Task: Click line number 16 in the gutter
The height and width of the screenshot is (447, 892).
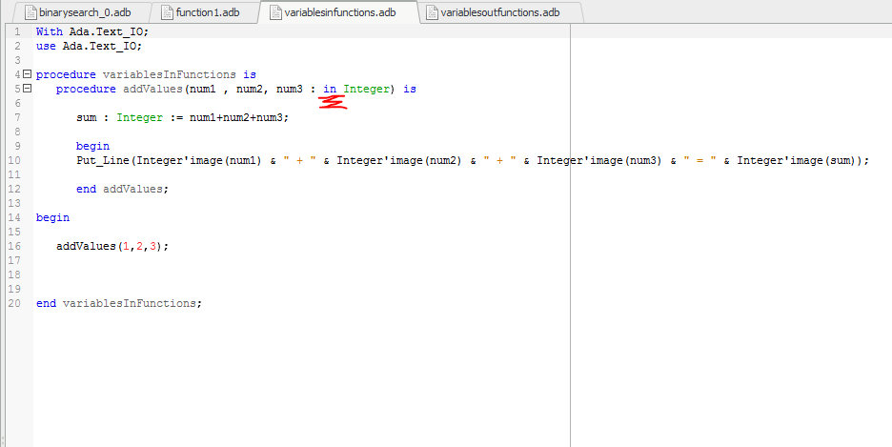Action: (14, 246)
